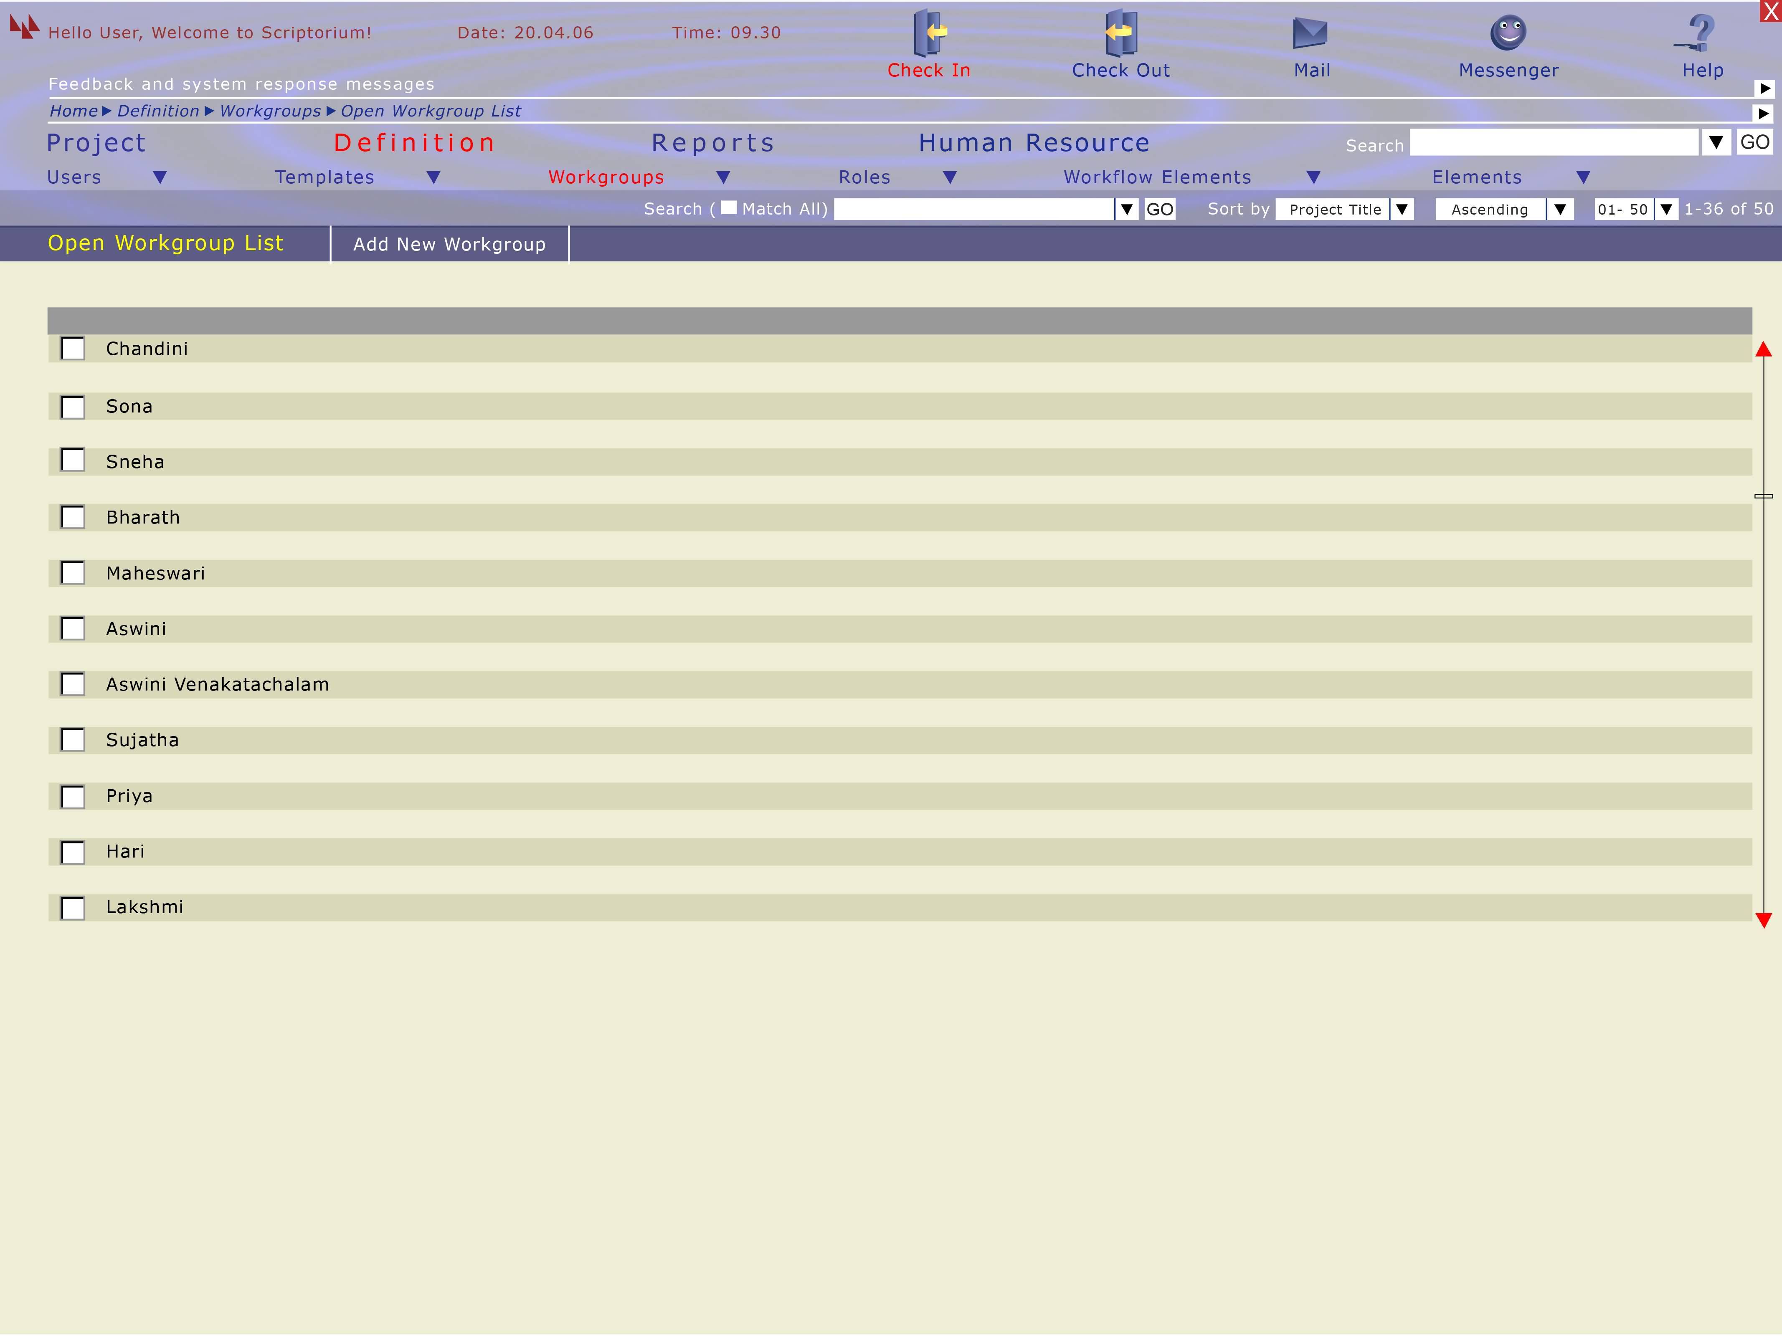This screenshot has width=1782, height=1336.
Task: Tick the checkbox next to Maheswari
Action: coord(74,572)
